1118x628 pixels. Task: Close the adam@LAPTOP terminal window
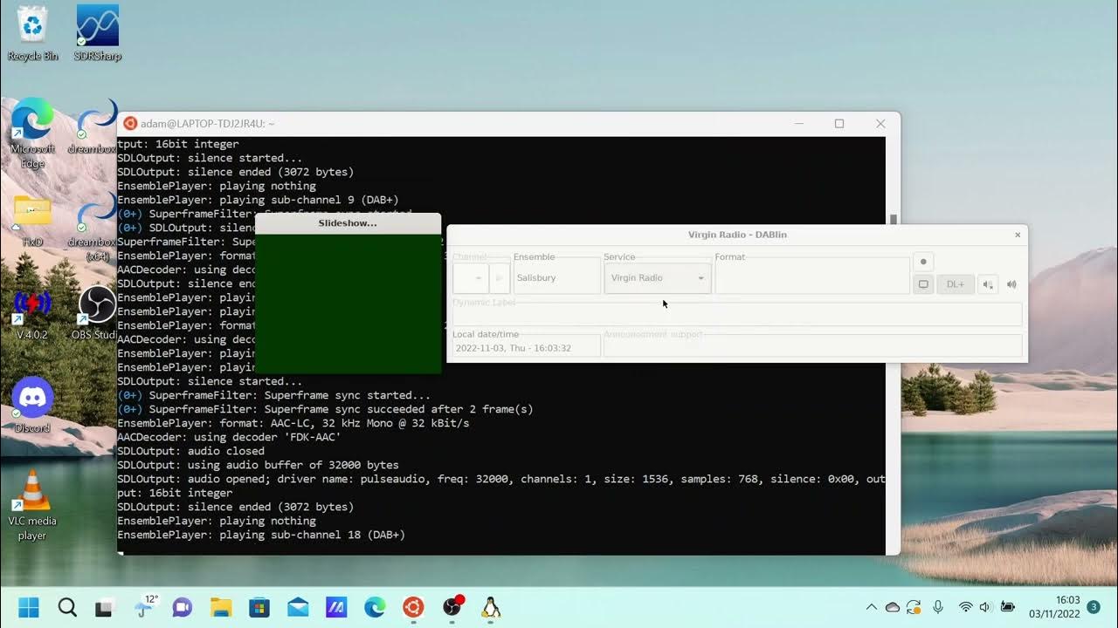(880, 124)
